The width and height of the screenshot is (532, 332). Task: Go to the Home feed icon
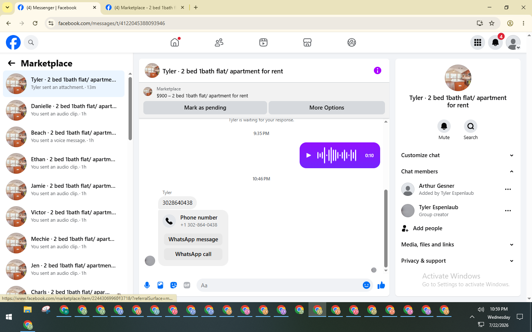point(175,42)
